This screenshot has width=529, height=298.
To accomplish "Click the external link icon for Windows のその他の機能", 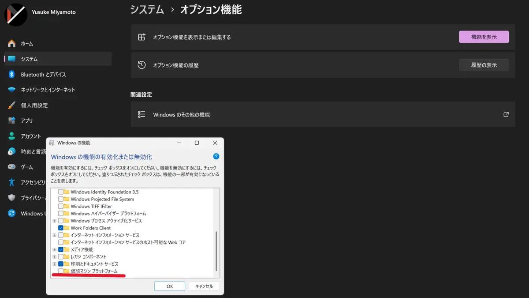I will (x=506, y=115).
